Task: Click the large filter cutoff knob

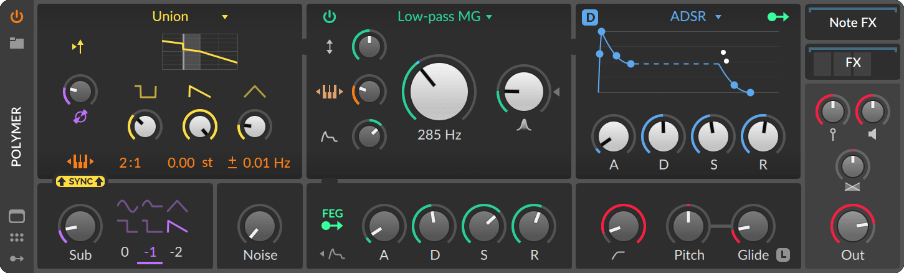Action: coord(439,91)
